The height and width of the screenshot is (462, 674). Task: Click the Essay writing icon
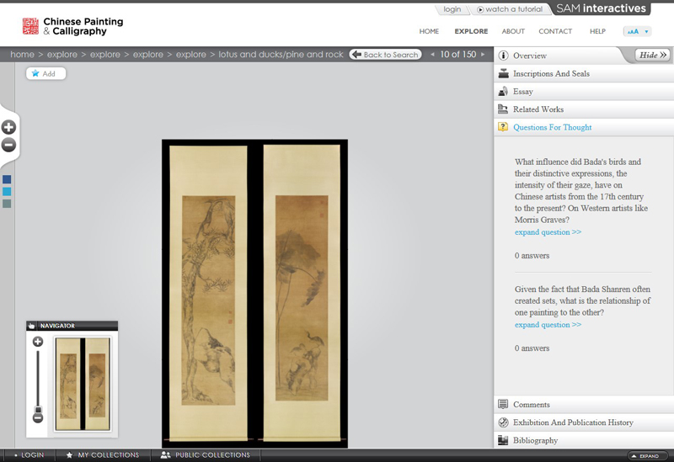click(x=503, y=92)
